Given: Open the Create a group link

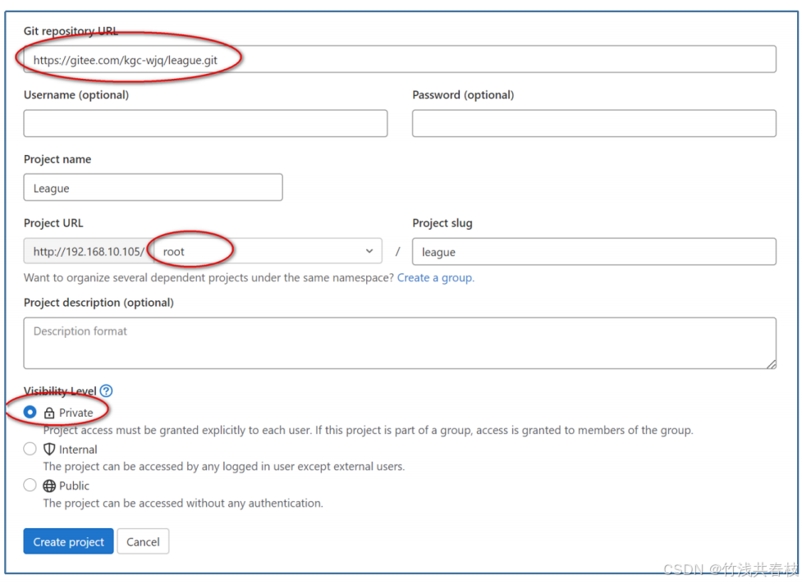Looking at the screenshot, I should (x=436, y=278).
